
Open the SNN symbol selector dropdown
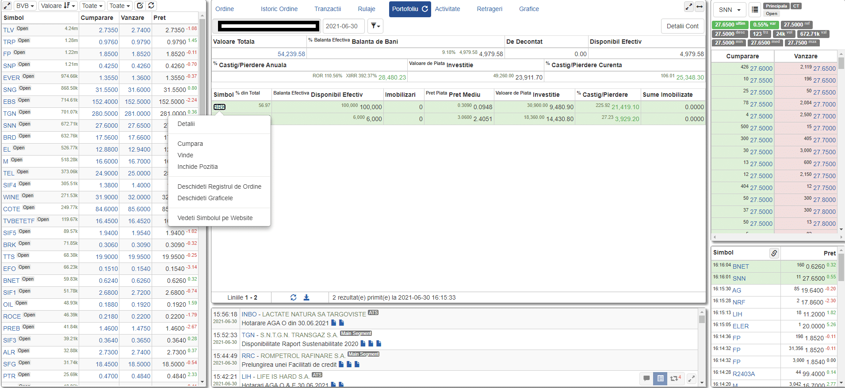729,10
